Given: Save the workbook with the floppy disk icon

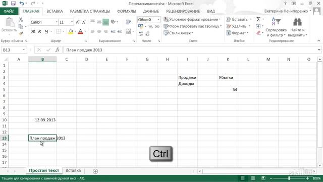Looking at the screenshot, I should point(13,4).
